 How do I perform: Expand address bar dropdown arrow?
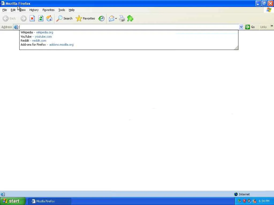241,27
